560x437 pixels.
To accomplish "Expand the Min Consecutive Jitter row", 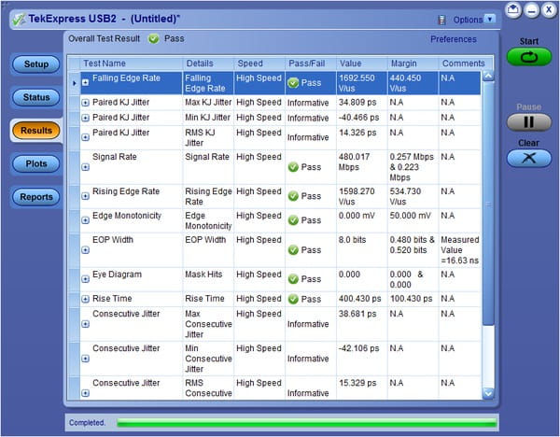I will (x=85, y=359).
